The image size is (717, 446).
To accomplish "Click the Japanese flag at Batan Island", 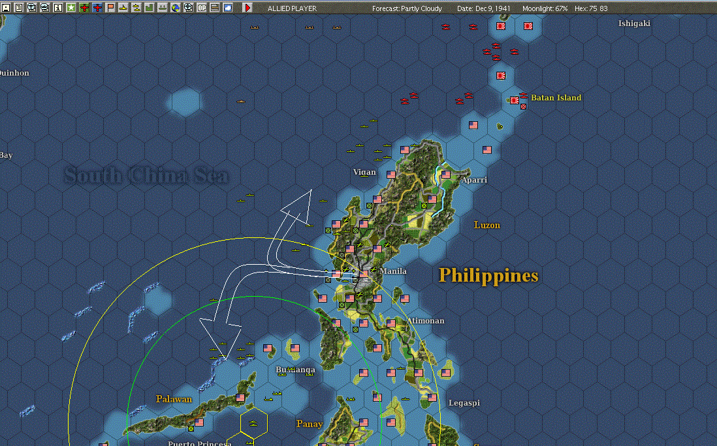I will pos(515,100).
